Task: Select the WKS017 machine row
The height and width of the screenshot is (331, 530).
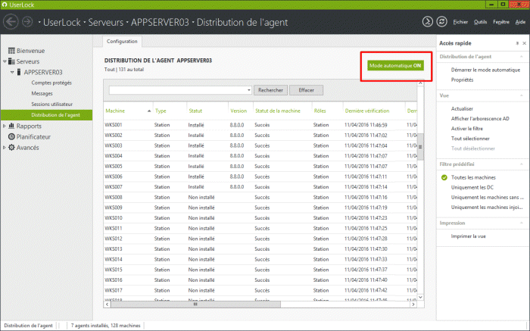Action: [x=260, y=290]
